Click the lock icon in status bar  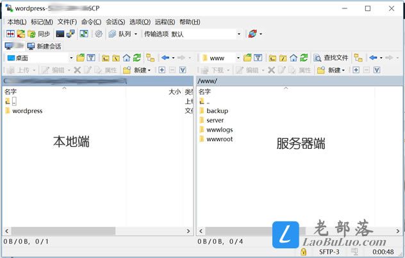coord(304,252)
